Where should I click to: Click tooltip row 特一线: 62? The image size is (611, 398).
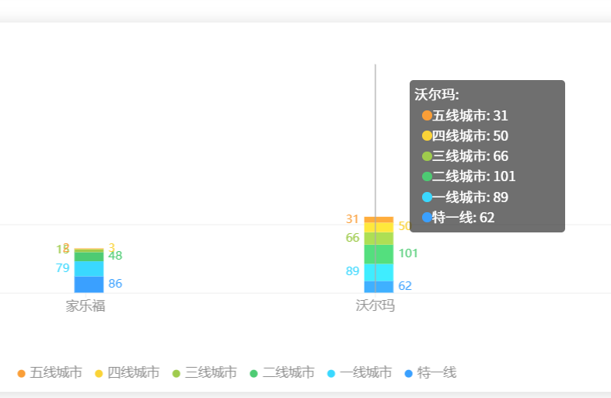(x=459, y=218)
